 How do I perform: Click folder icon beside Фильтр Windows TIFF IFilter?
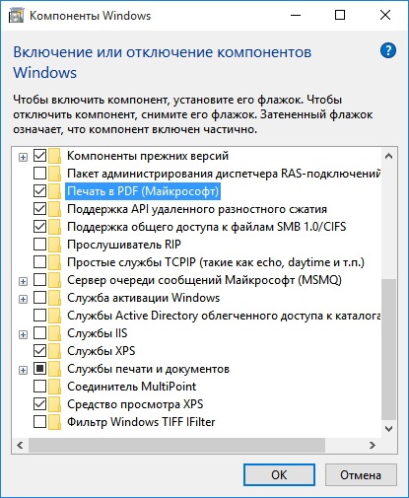[x=54, y=422]
